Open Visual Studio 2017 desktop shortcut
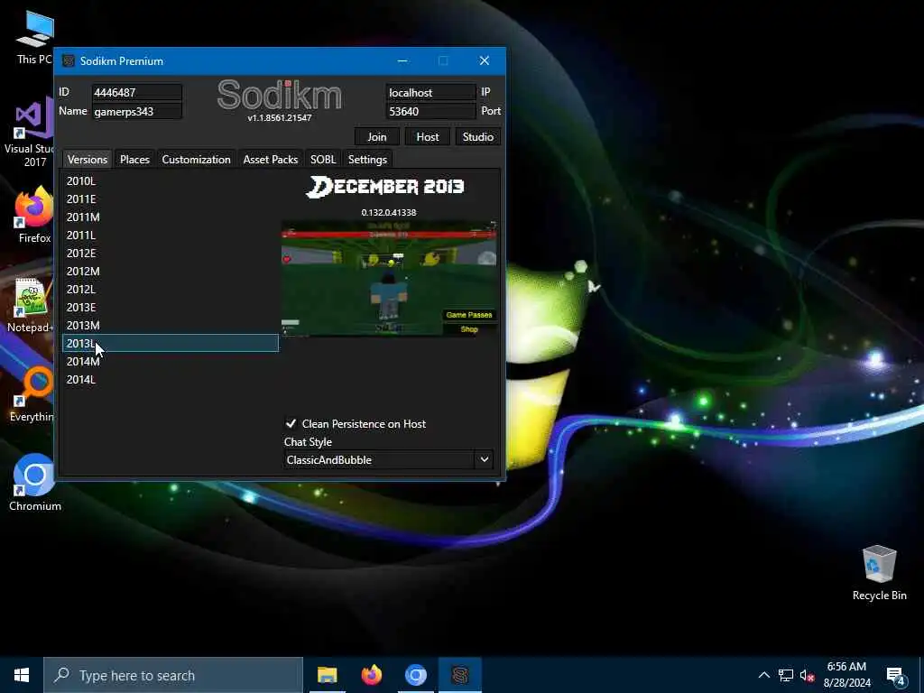The height and width of the screenshot is (693, 924). pos(30,133)
